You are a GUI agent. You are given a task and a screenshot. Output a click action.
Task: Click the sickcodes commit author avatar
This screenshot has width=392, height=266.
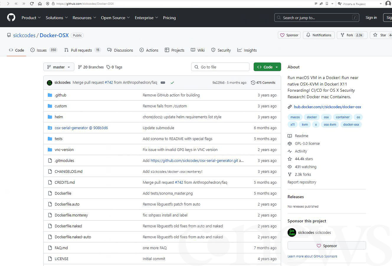point(50,83)
